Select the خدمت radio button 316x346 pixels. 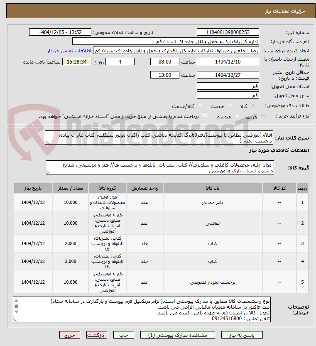(230, 106)
